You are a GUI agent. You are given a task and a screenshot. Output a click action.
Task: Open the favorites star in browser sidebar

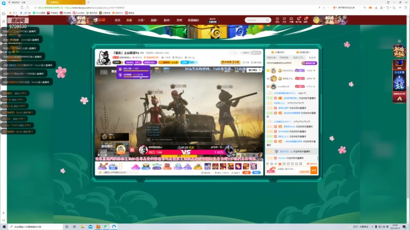[x=3, y=21]
